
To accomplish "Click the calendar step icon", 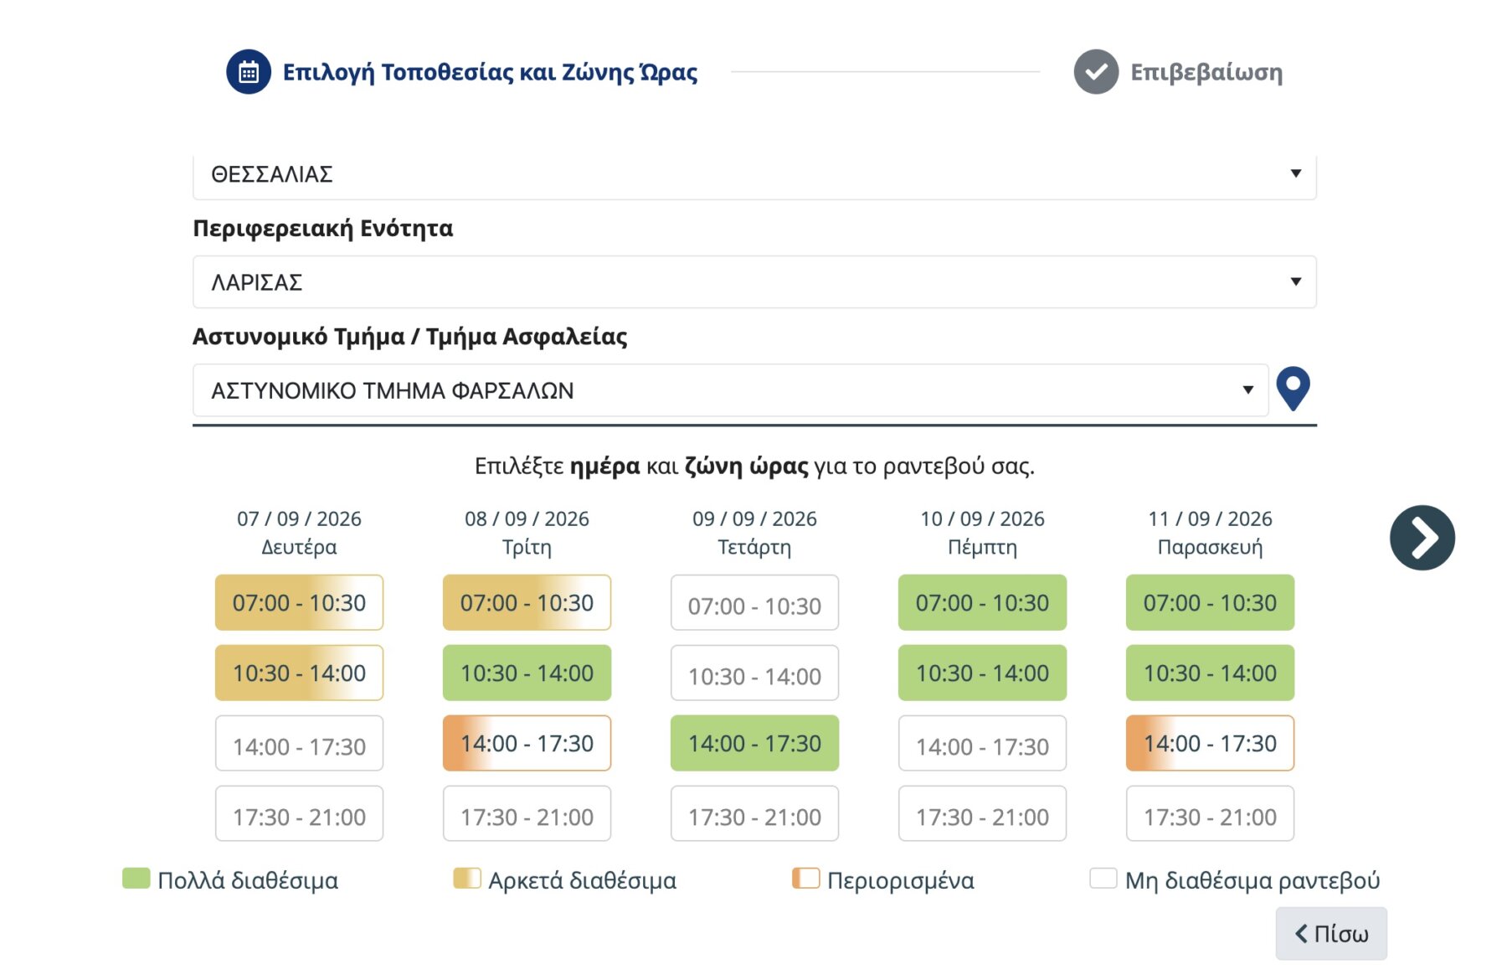I will (x=249, y=72).
